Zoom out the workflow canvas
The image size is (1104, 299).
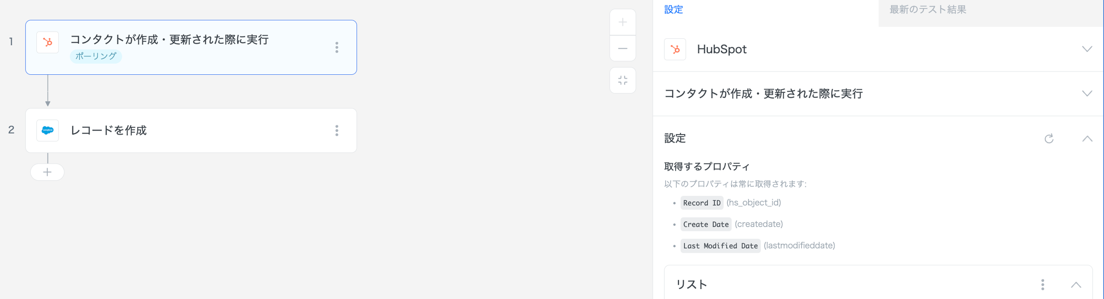(622, 48)
